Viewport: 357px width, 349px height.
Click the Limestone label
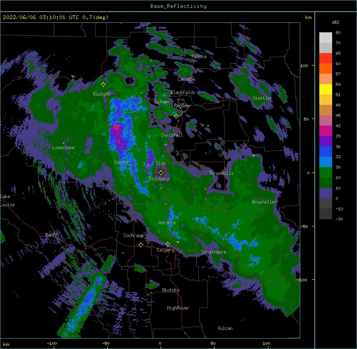coord(63,148)
